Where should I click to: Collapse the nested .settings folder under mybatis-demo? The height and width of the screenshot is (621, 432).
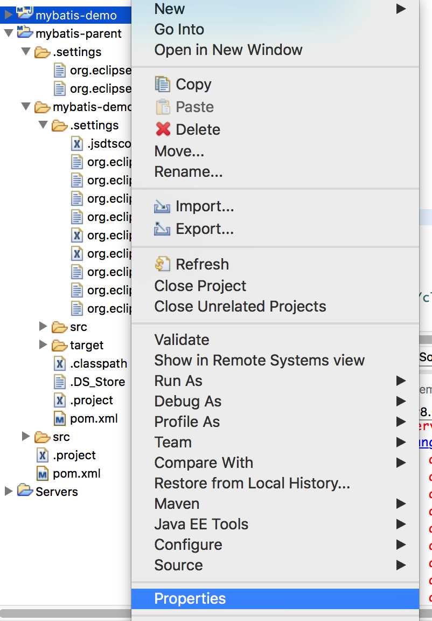43,125
